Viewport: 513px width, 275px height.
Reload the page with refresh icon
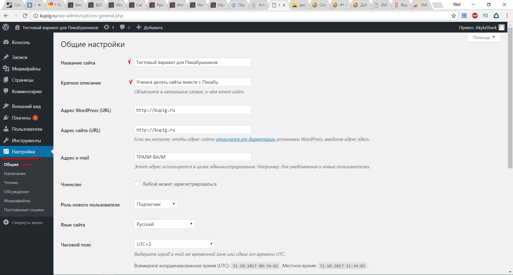point(25,16)
